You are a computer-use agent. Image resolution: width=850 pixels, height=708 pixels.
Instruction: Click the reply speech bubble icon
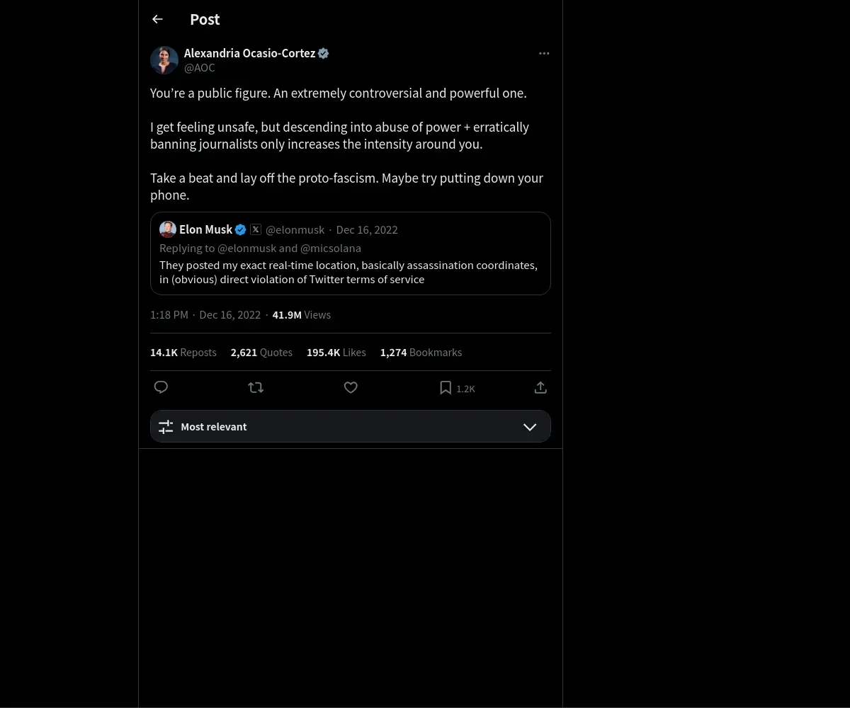161,387
